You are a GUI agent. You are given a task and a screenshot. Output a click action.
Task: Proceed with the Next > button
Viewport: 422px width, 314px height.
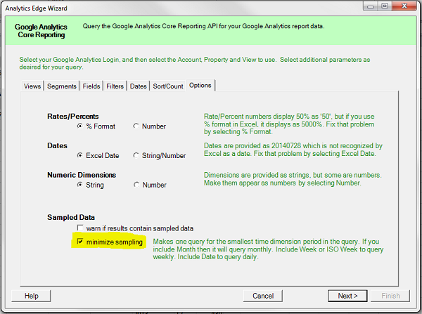tap(347, 296)
